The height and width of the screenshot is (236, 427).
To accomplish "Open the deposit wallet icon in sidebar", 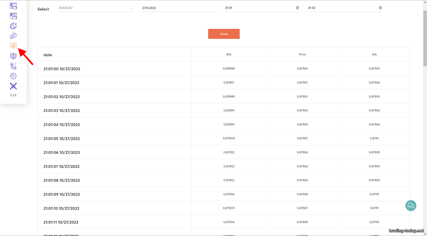I will click(13, 6).
